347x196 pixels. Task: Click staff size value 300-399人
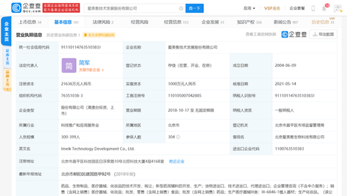70,137
